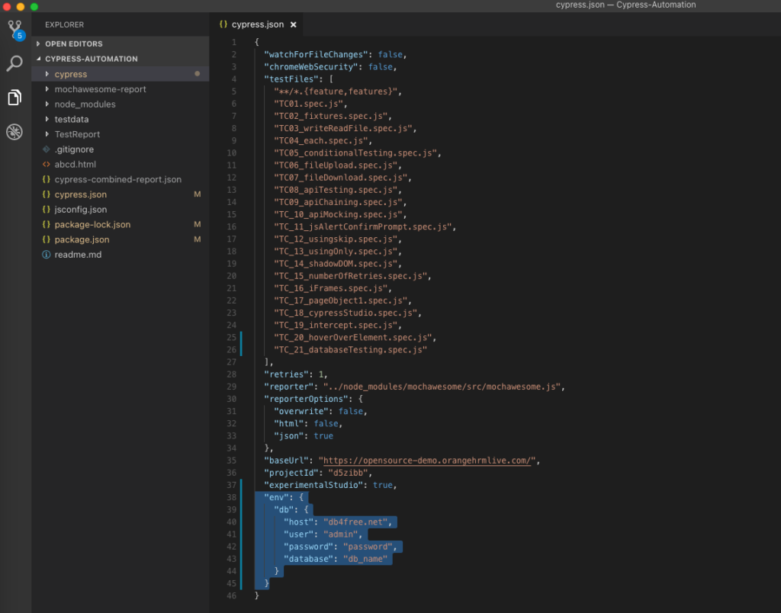Click the abcd.html file icon

pos(47,165)
